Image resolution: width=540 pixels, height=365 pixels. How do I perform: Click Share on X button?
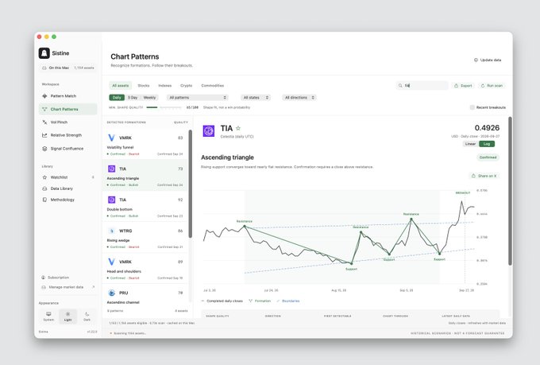point(484,176)
